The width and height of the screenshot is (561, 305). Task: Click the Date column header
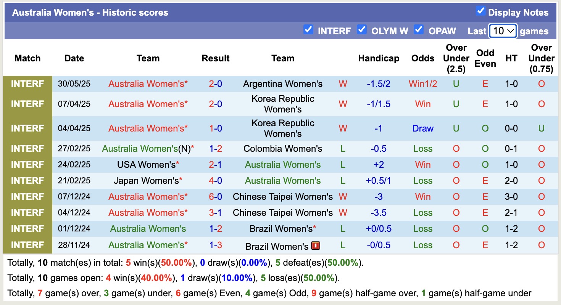(x=74, y=58)
